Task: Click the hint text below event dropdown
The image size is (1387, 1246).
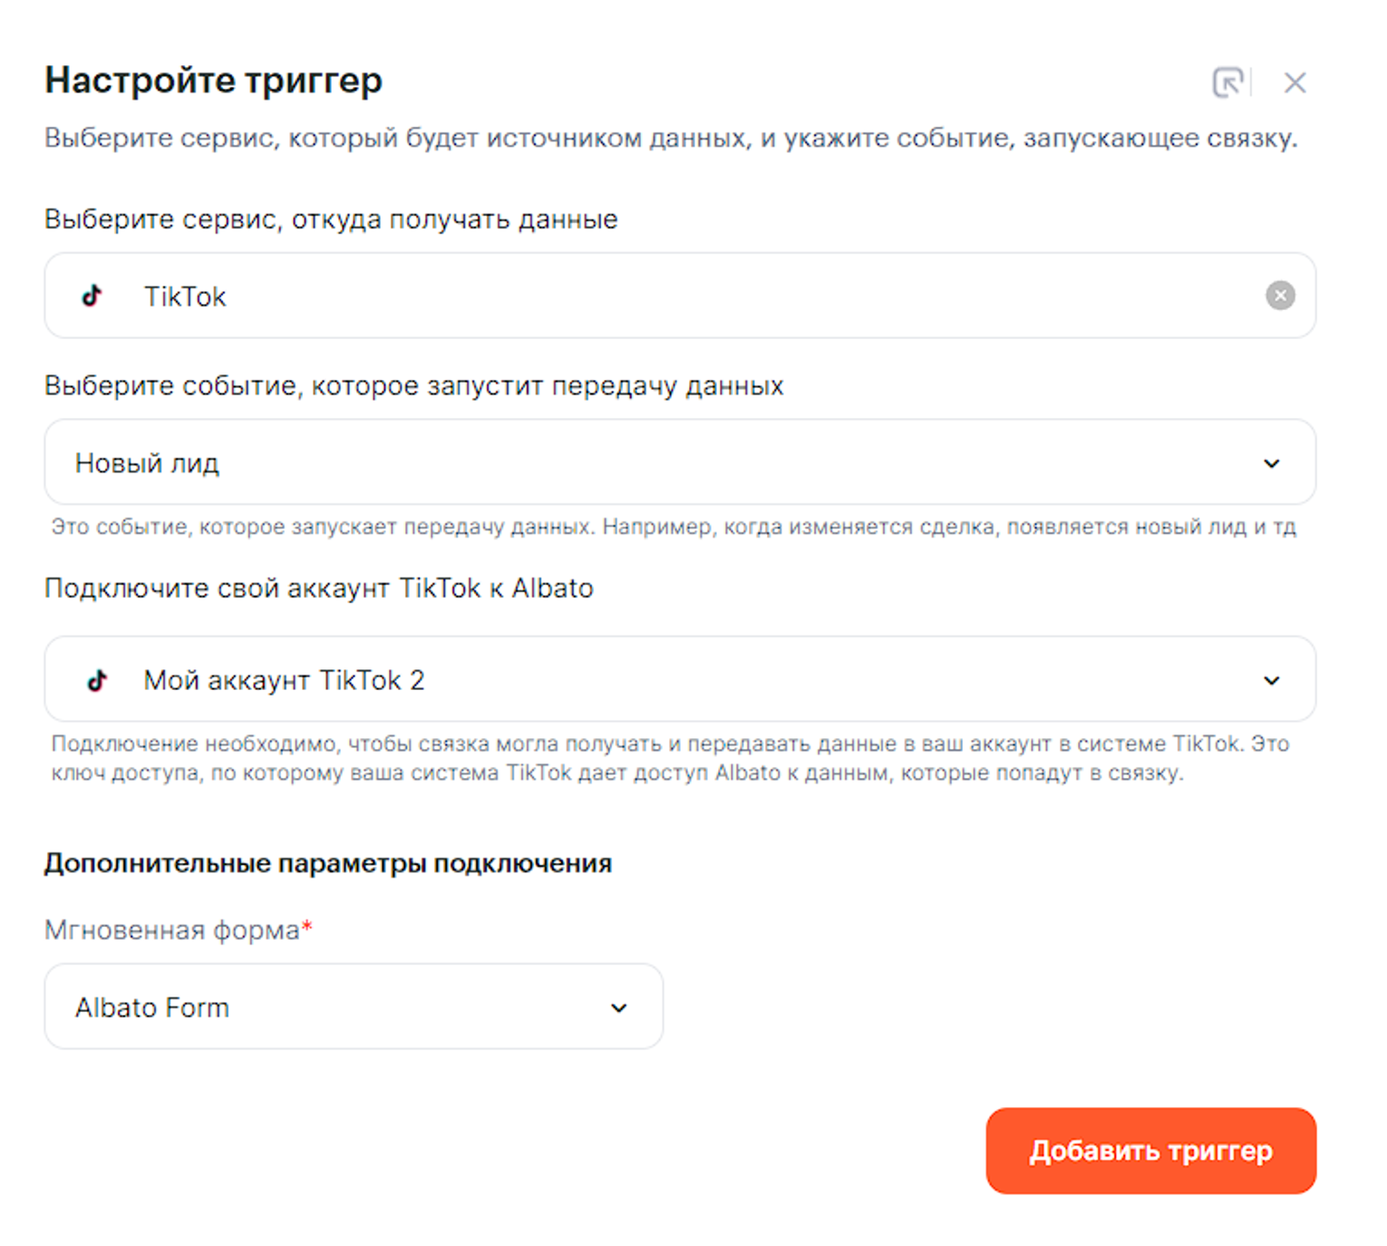Action: (x=673, y=527)
